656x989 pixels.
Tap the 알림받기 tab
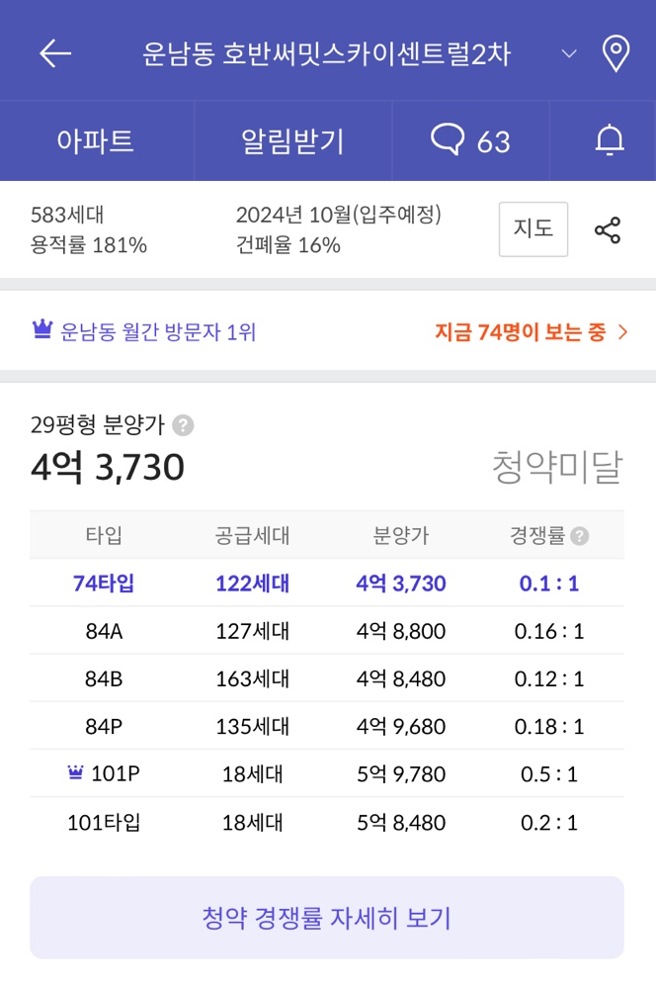coord(293,140)
